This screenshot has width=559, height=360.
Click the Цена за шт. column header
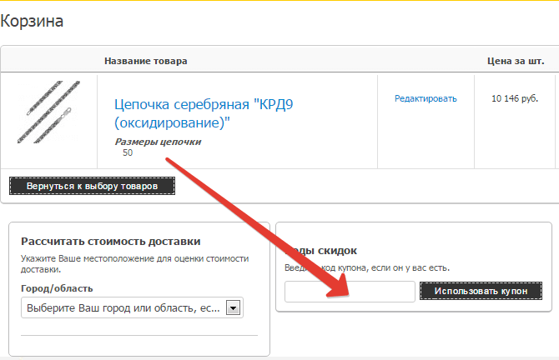pyautogui.click(x=516, y=61)
